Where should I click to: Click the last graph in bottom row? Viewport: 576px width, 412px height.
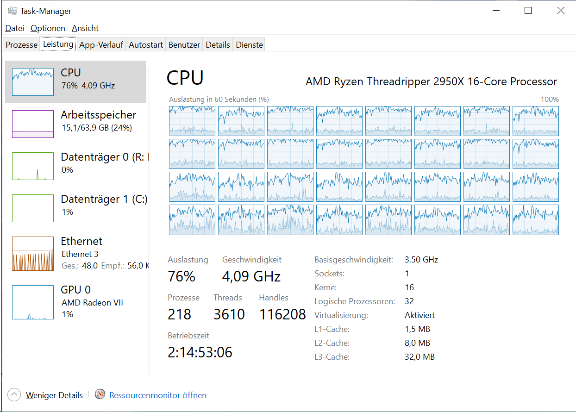pyautogui.click(x=536, y=220)
